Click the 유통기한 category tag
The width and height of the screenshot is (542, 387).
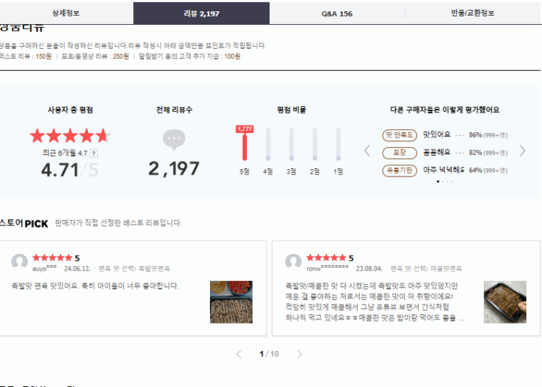coord(400,171)
